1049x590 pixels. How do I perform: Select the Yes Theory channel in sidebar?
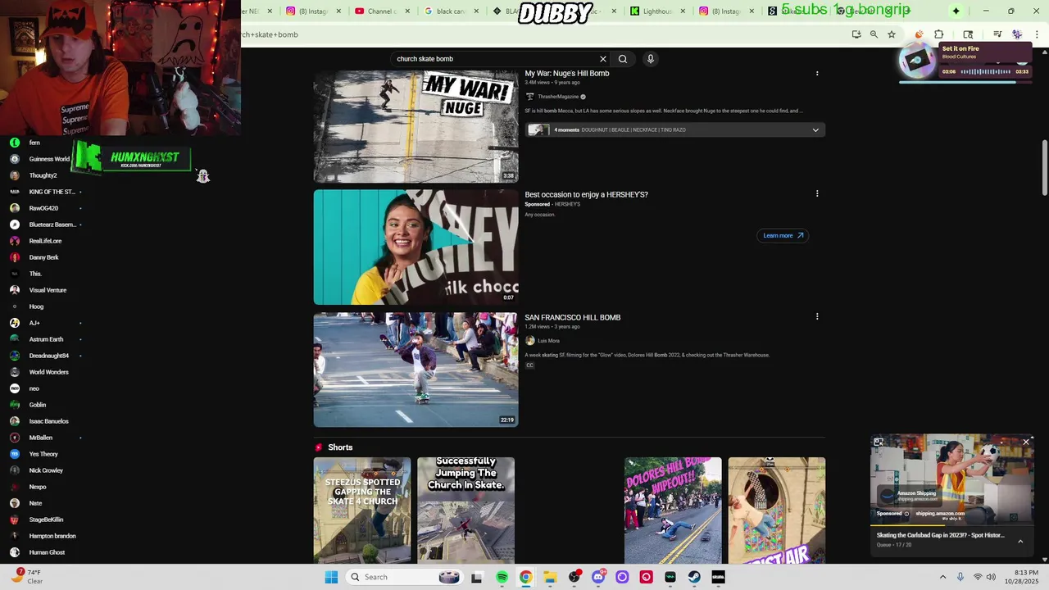click(43, 454)
